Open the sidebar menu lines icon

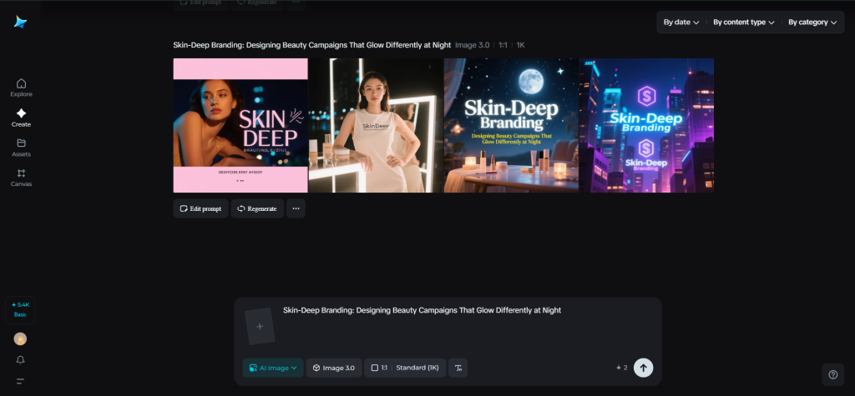pyautogui.click(x=20, y=381)
